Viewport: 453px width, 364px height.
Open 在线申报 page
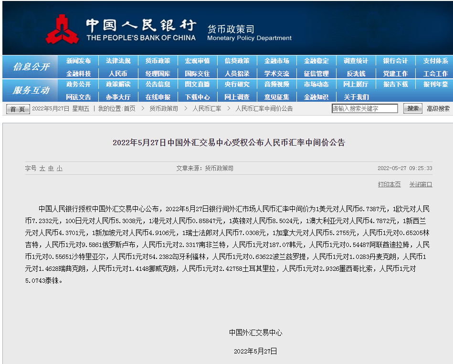[x=158, y=97]
